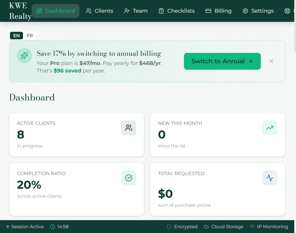
Task: Click the sparkle icon in billing banner
Action: [24, 55]
